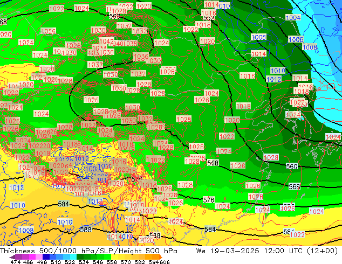Click the blue 1004 isobar label
This screenshot has width=342, height=264.
click(x=293, y=18)
